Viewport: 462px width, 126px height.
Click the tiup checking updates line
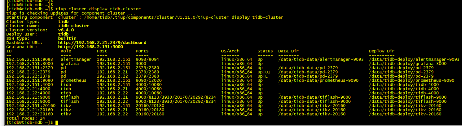[x=71, y=13]
